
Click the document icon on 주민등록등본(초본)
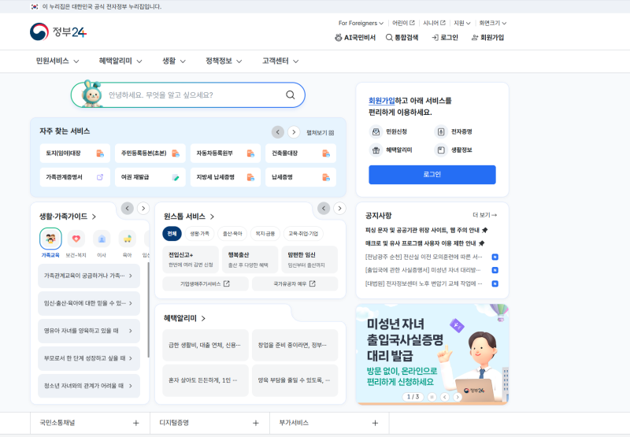pyautogui.click(x=176, y=153)
